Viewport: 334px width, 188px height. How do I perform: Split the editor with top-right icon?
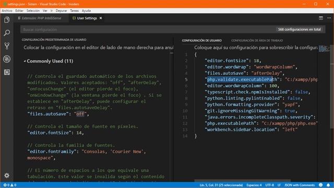321,18
